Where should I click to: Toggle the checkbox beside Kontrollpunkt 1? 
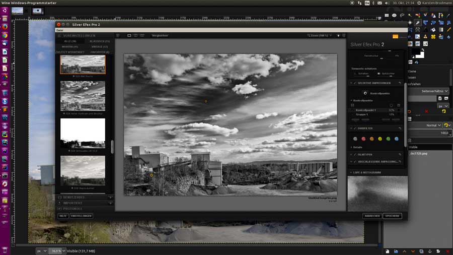click(352, 110)
